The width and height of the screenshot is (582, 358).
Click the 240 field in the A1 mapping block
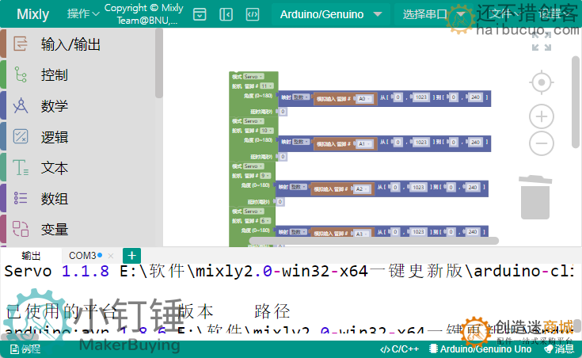[x=475, y=143]
